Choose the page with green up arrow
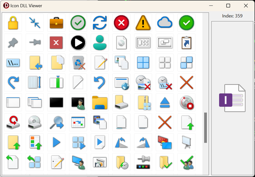 click(187, 123)
